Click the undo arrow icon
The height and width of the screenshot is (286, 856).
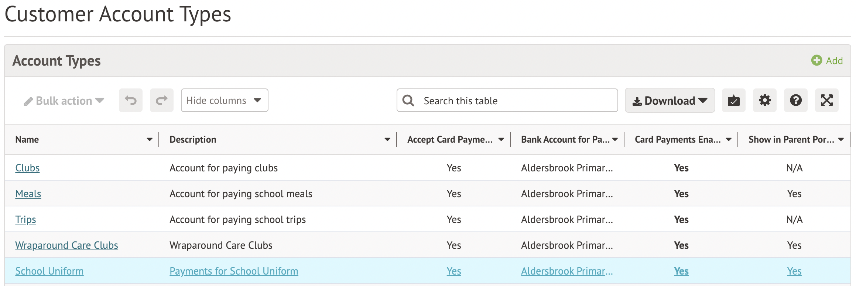130,100
